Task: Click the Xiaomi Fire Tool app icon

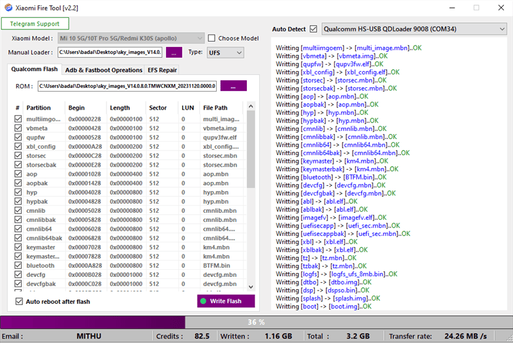Action: [8, 8]
